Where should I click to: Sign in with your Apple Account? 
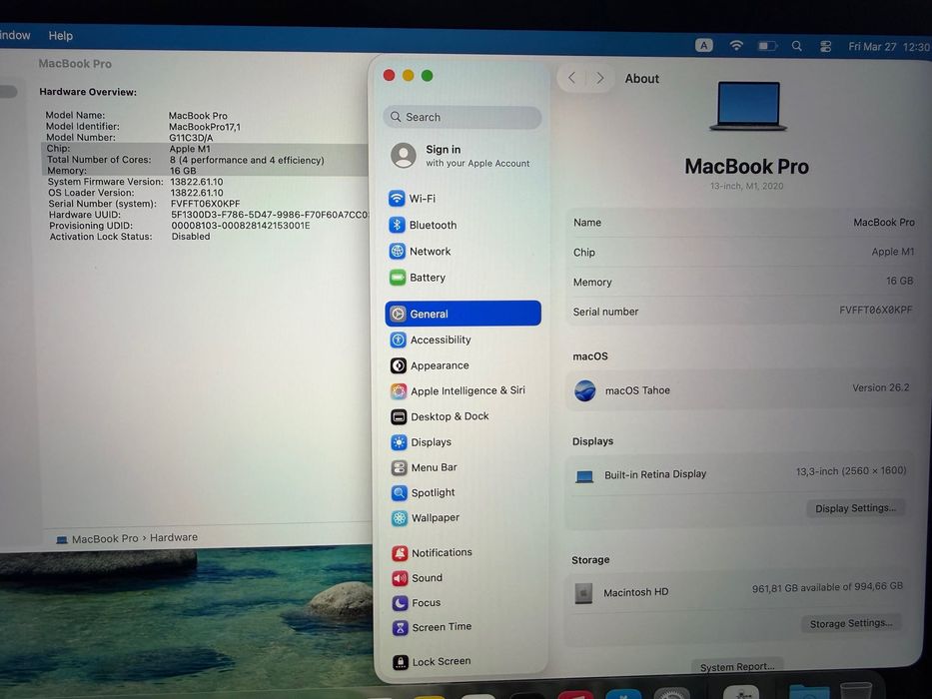(463, 156)
